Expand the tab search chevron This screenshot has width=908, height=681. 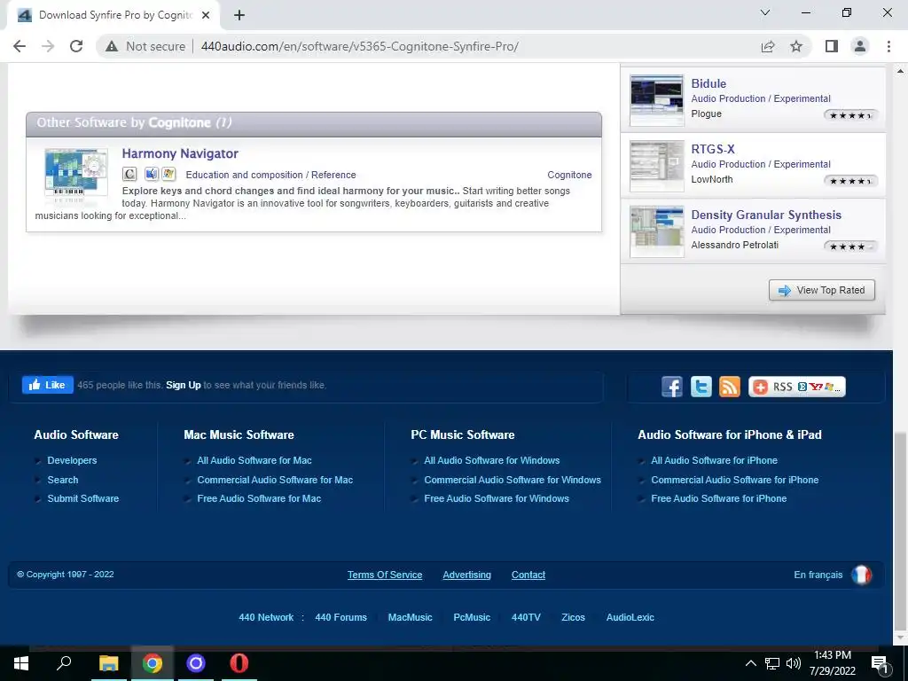click(x=765, y=12)
